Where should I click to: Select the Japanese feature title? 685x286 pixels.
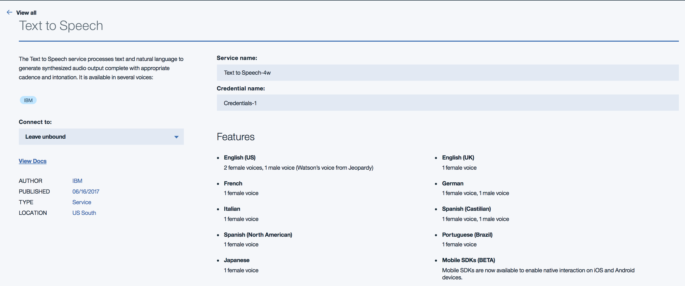(x=237, y=260)
